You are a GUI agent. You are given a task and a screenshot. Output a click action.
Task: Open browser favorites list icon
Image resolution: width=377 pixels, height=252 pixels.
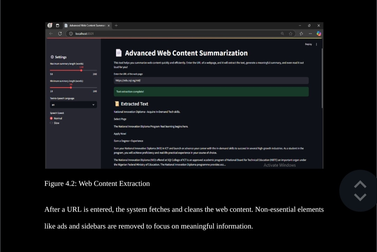tap(301, 34)
